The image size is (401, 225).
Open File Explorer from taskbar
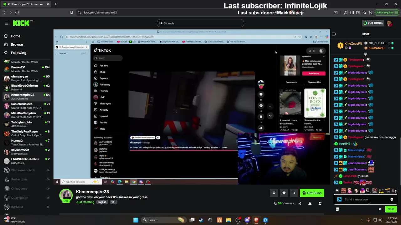coord(228,220)
